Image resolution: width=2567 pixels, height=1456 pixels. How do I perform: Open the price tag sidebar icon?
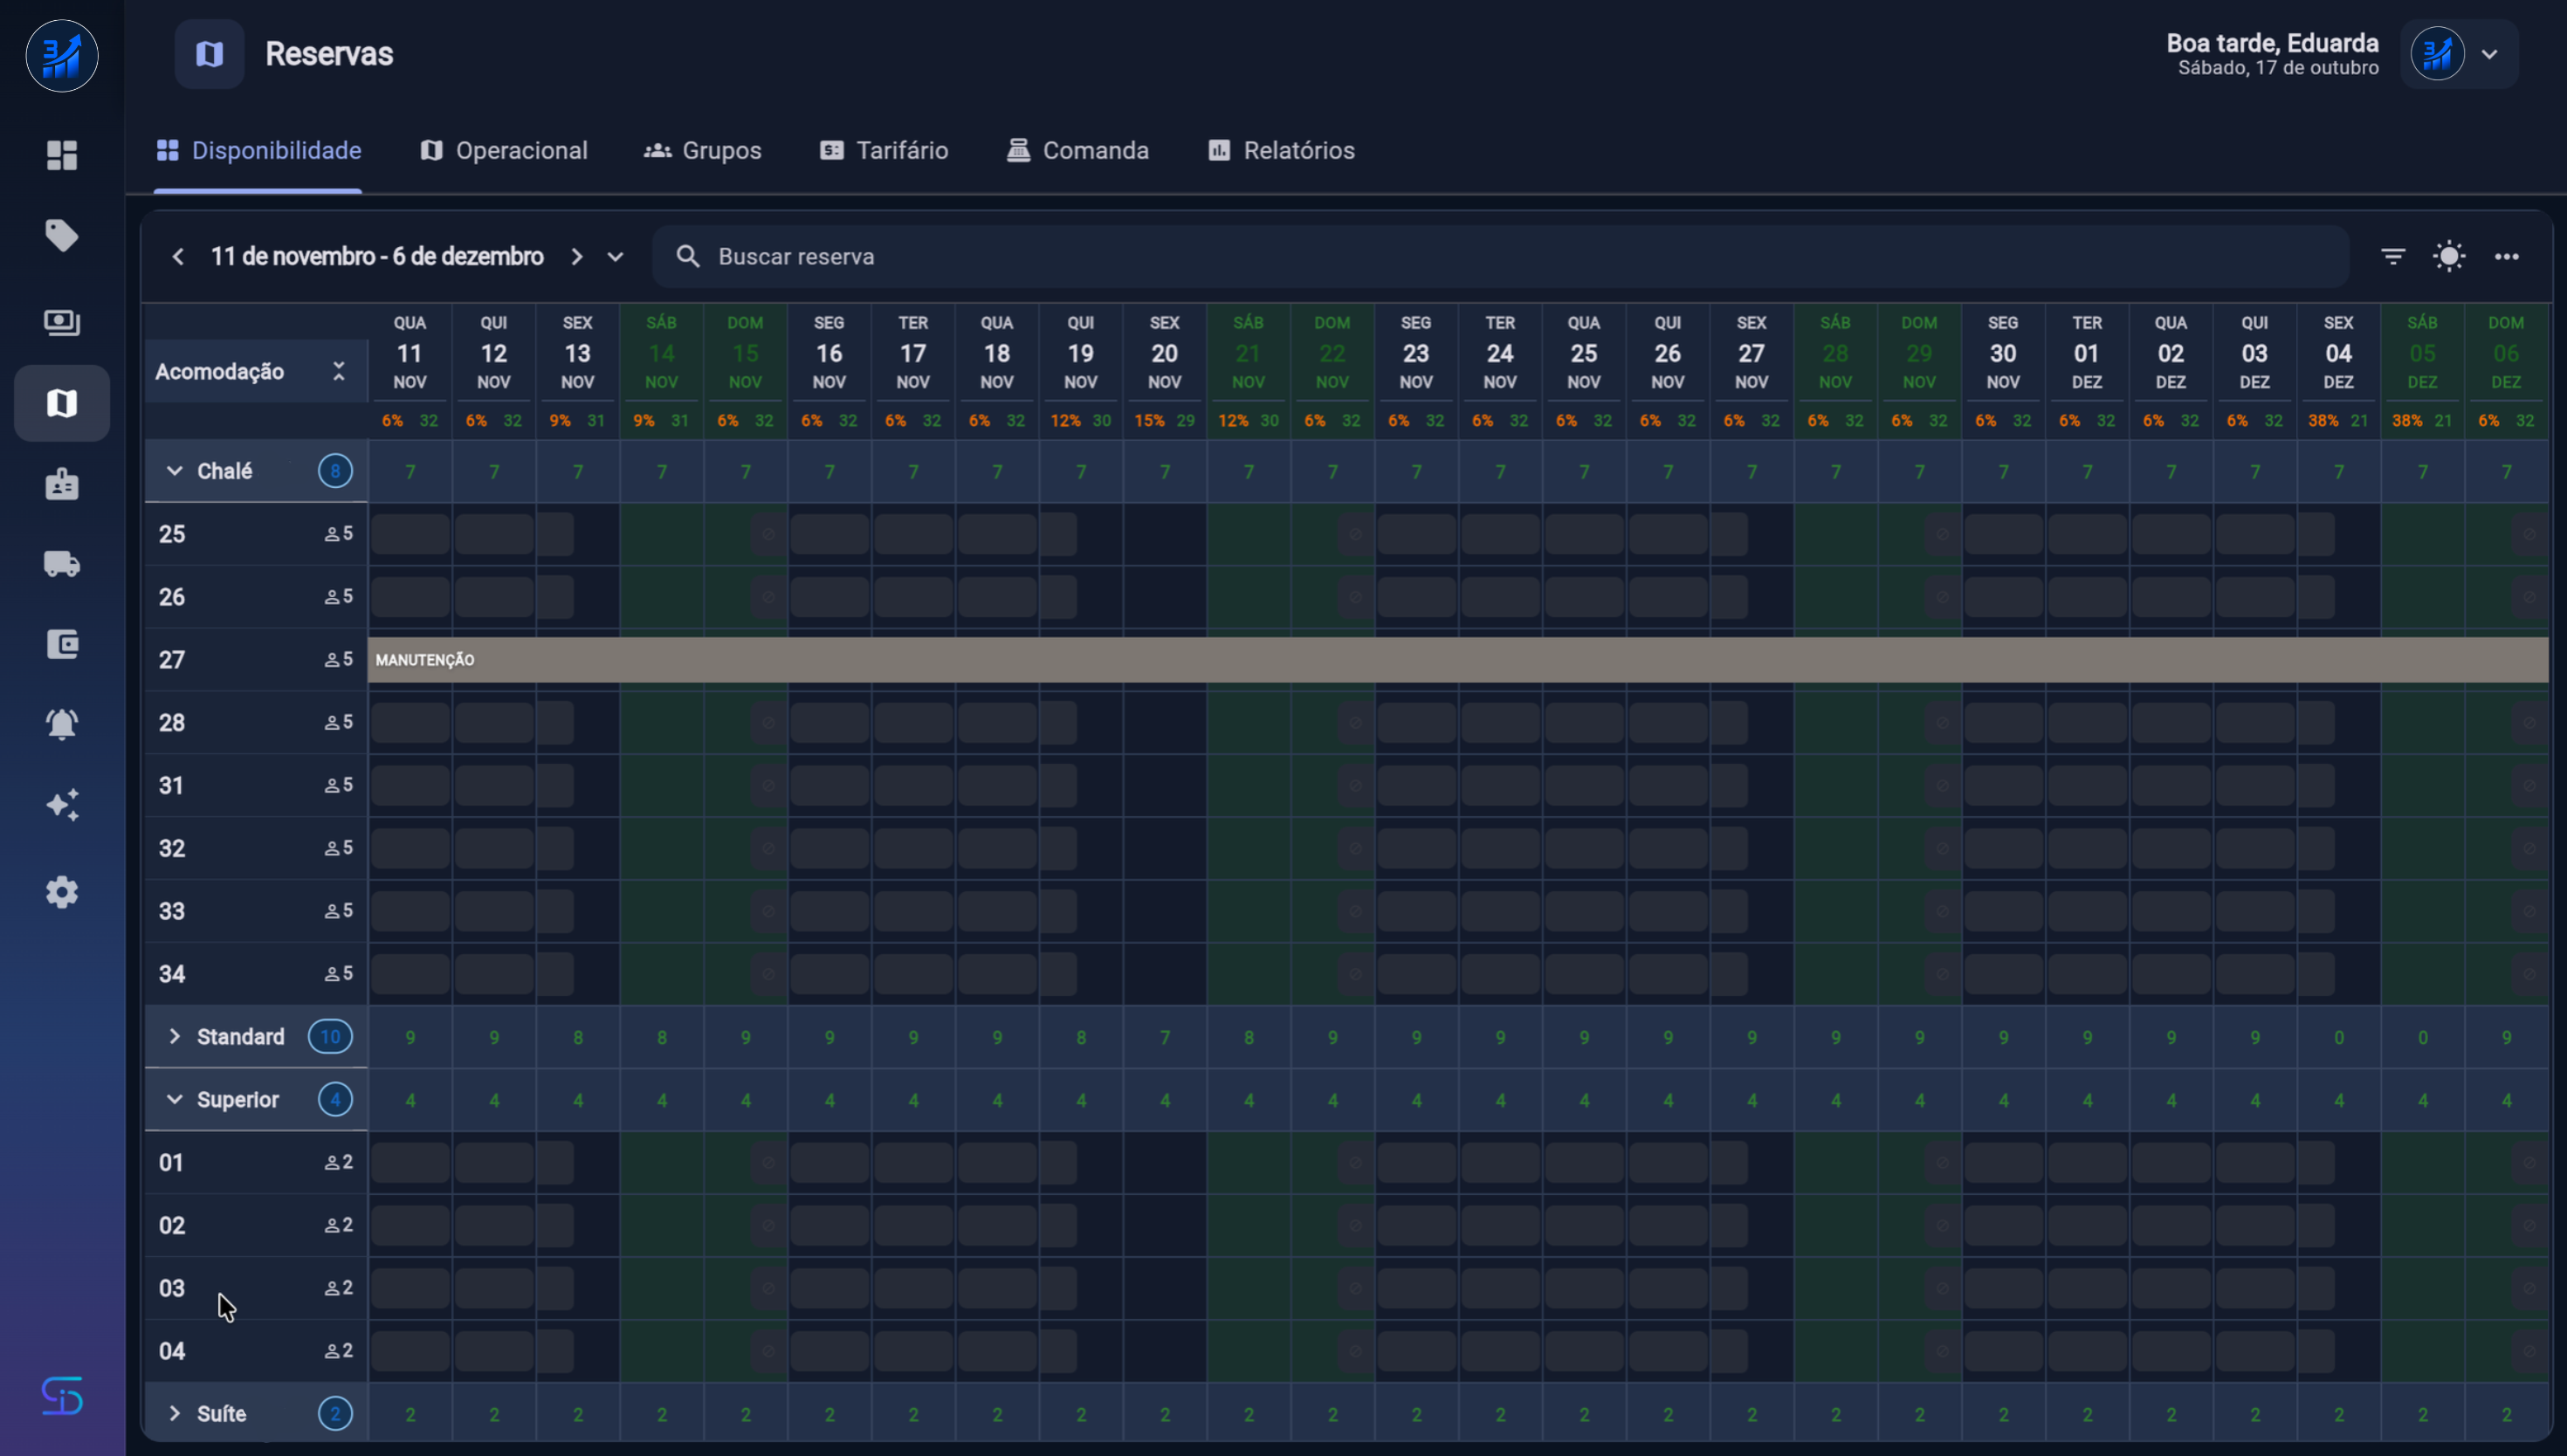tap(62, 236)
